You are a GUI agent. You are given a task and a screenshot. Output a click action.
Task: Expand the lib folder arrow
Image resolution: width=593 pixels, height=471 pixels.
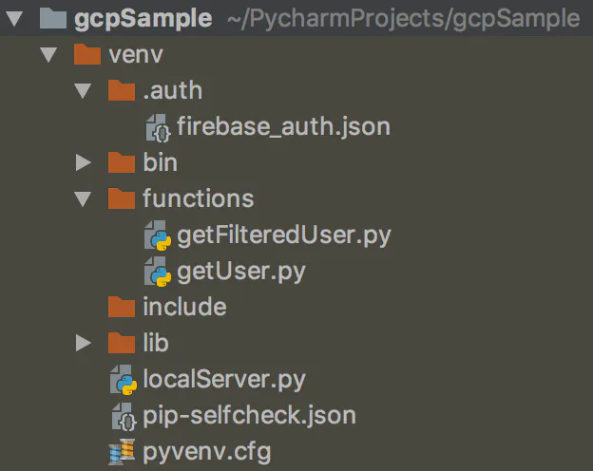point(84,343)
